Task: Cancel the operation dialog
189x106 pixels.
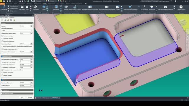Action: (x=30, y=97)
